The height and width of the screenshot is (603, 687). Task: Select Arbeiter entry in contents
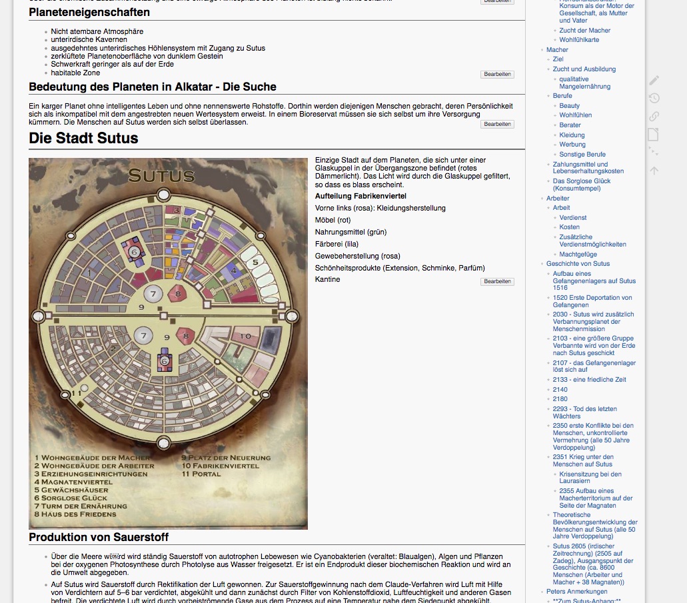[x=557, y=198]
